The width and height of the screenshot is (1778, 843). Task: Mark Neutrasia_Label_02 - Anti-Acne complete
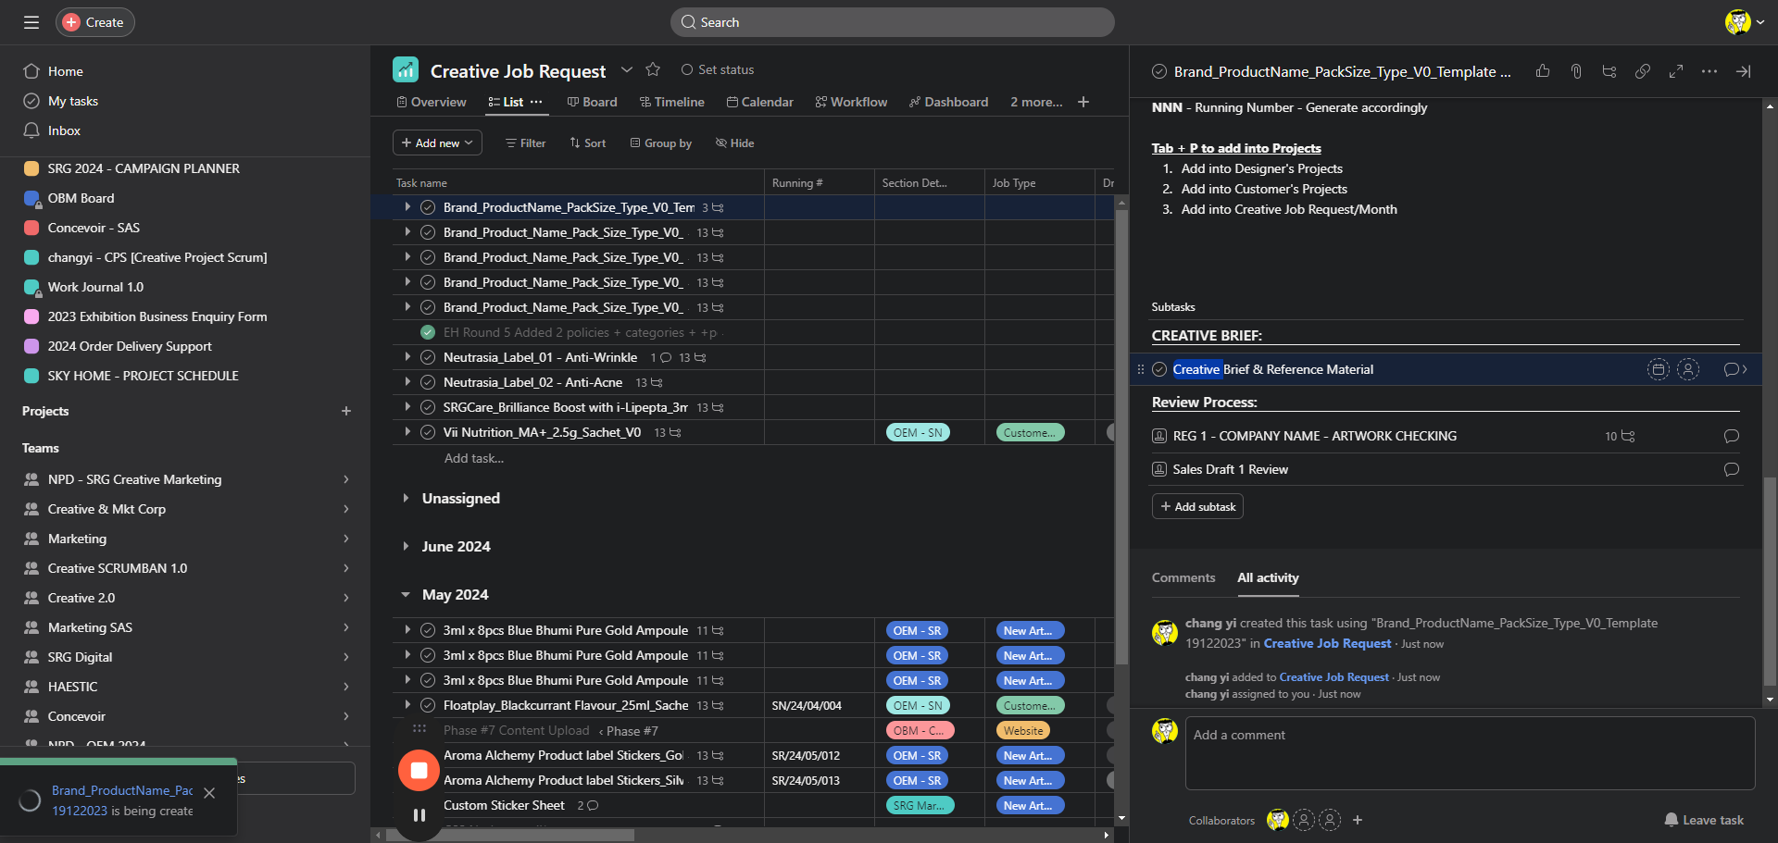428,382
